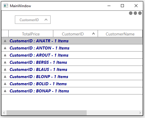The image size is (145, 118).
Task: Expand the CustomerID : BERGS group
Action: [x=5, y=62]
